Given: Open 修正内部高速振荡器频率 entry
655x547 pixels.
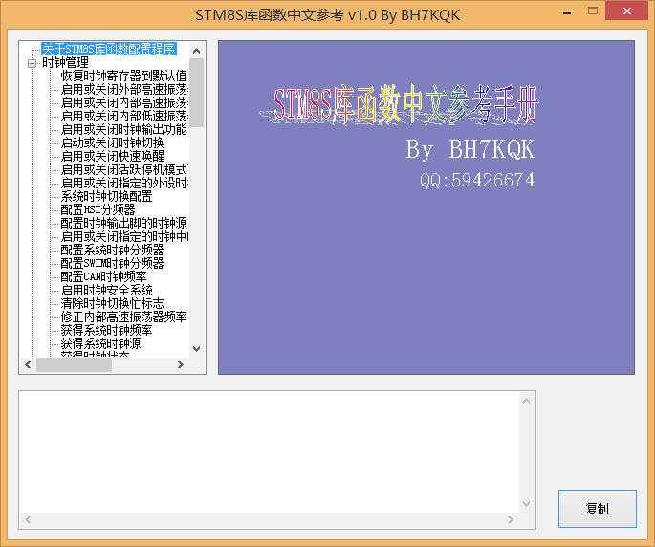Looking at the screenshot, I should (x=124, y=317).
